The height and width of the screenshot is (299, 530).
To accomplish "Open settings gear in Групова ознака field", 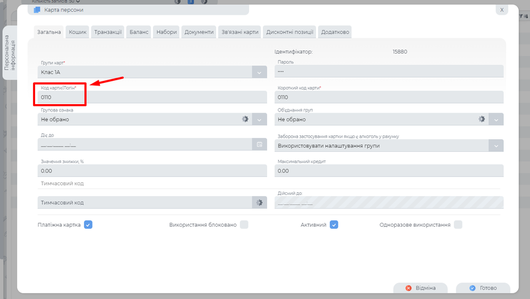I will click(x=244, y=119).
